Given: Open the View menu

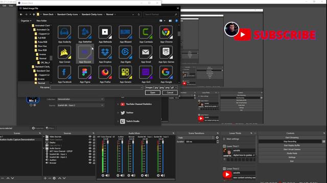Looking at the screenshot, I should point(11,6).
